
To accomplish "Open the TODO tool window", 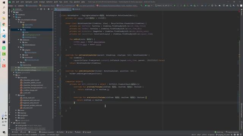I will click(15, 132).
